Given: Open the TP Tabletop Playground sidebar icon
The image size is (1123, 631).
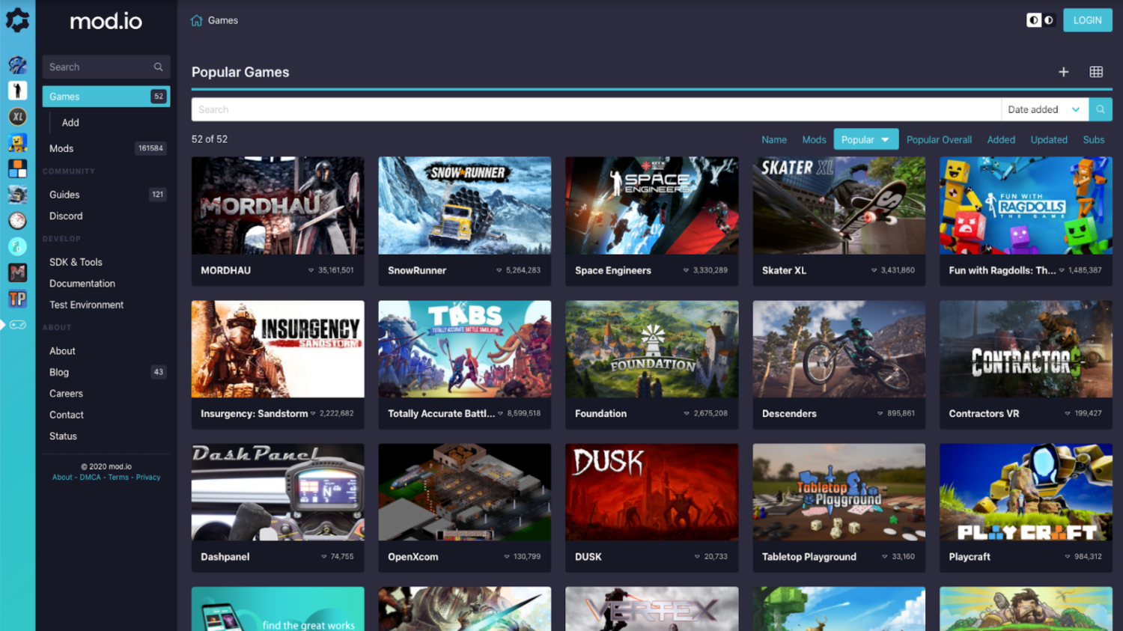Looking at the screenshot, I should (17, 299).
